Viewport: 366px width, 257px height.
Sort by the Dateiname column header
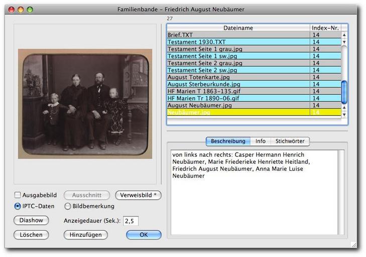tap(238, 28)
